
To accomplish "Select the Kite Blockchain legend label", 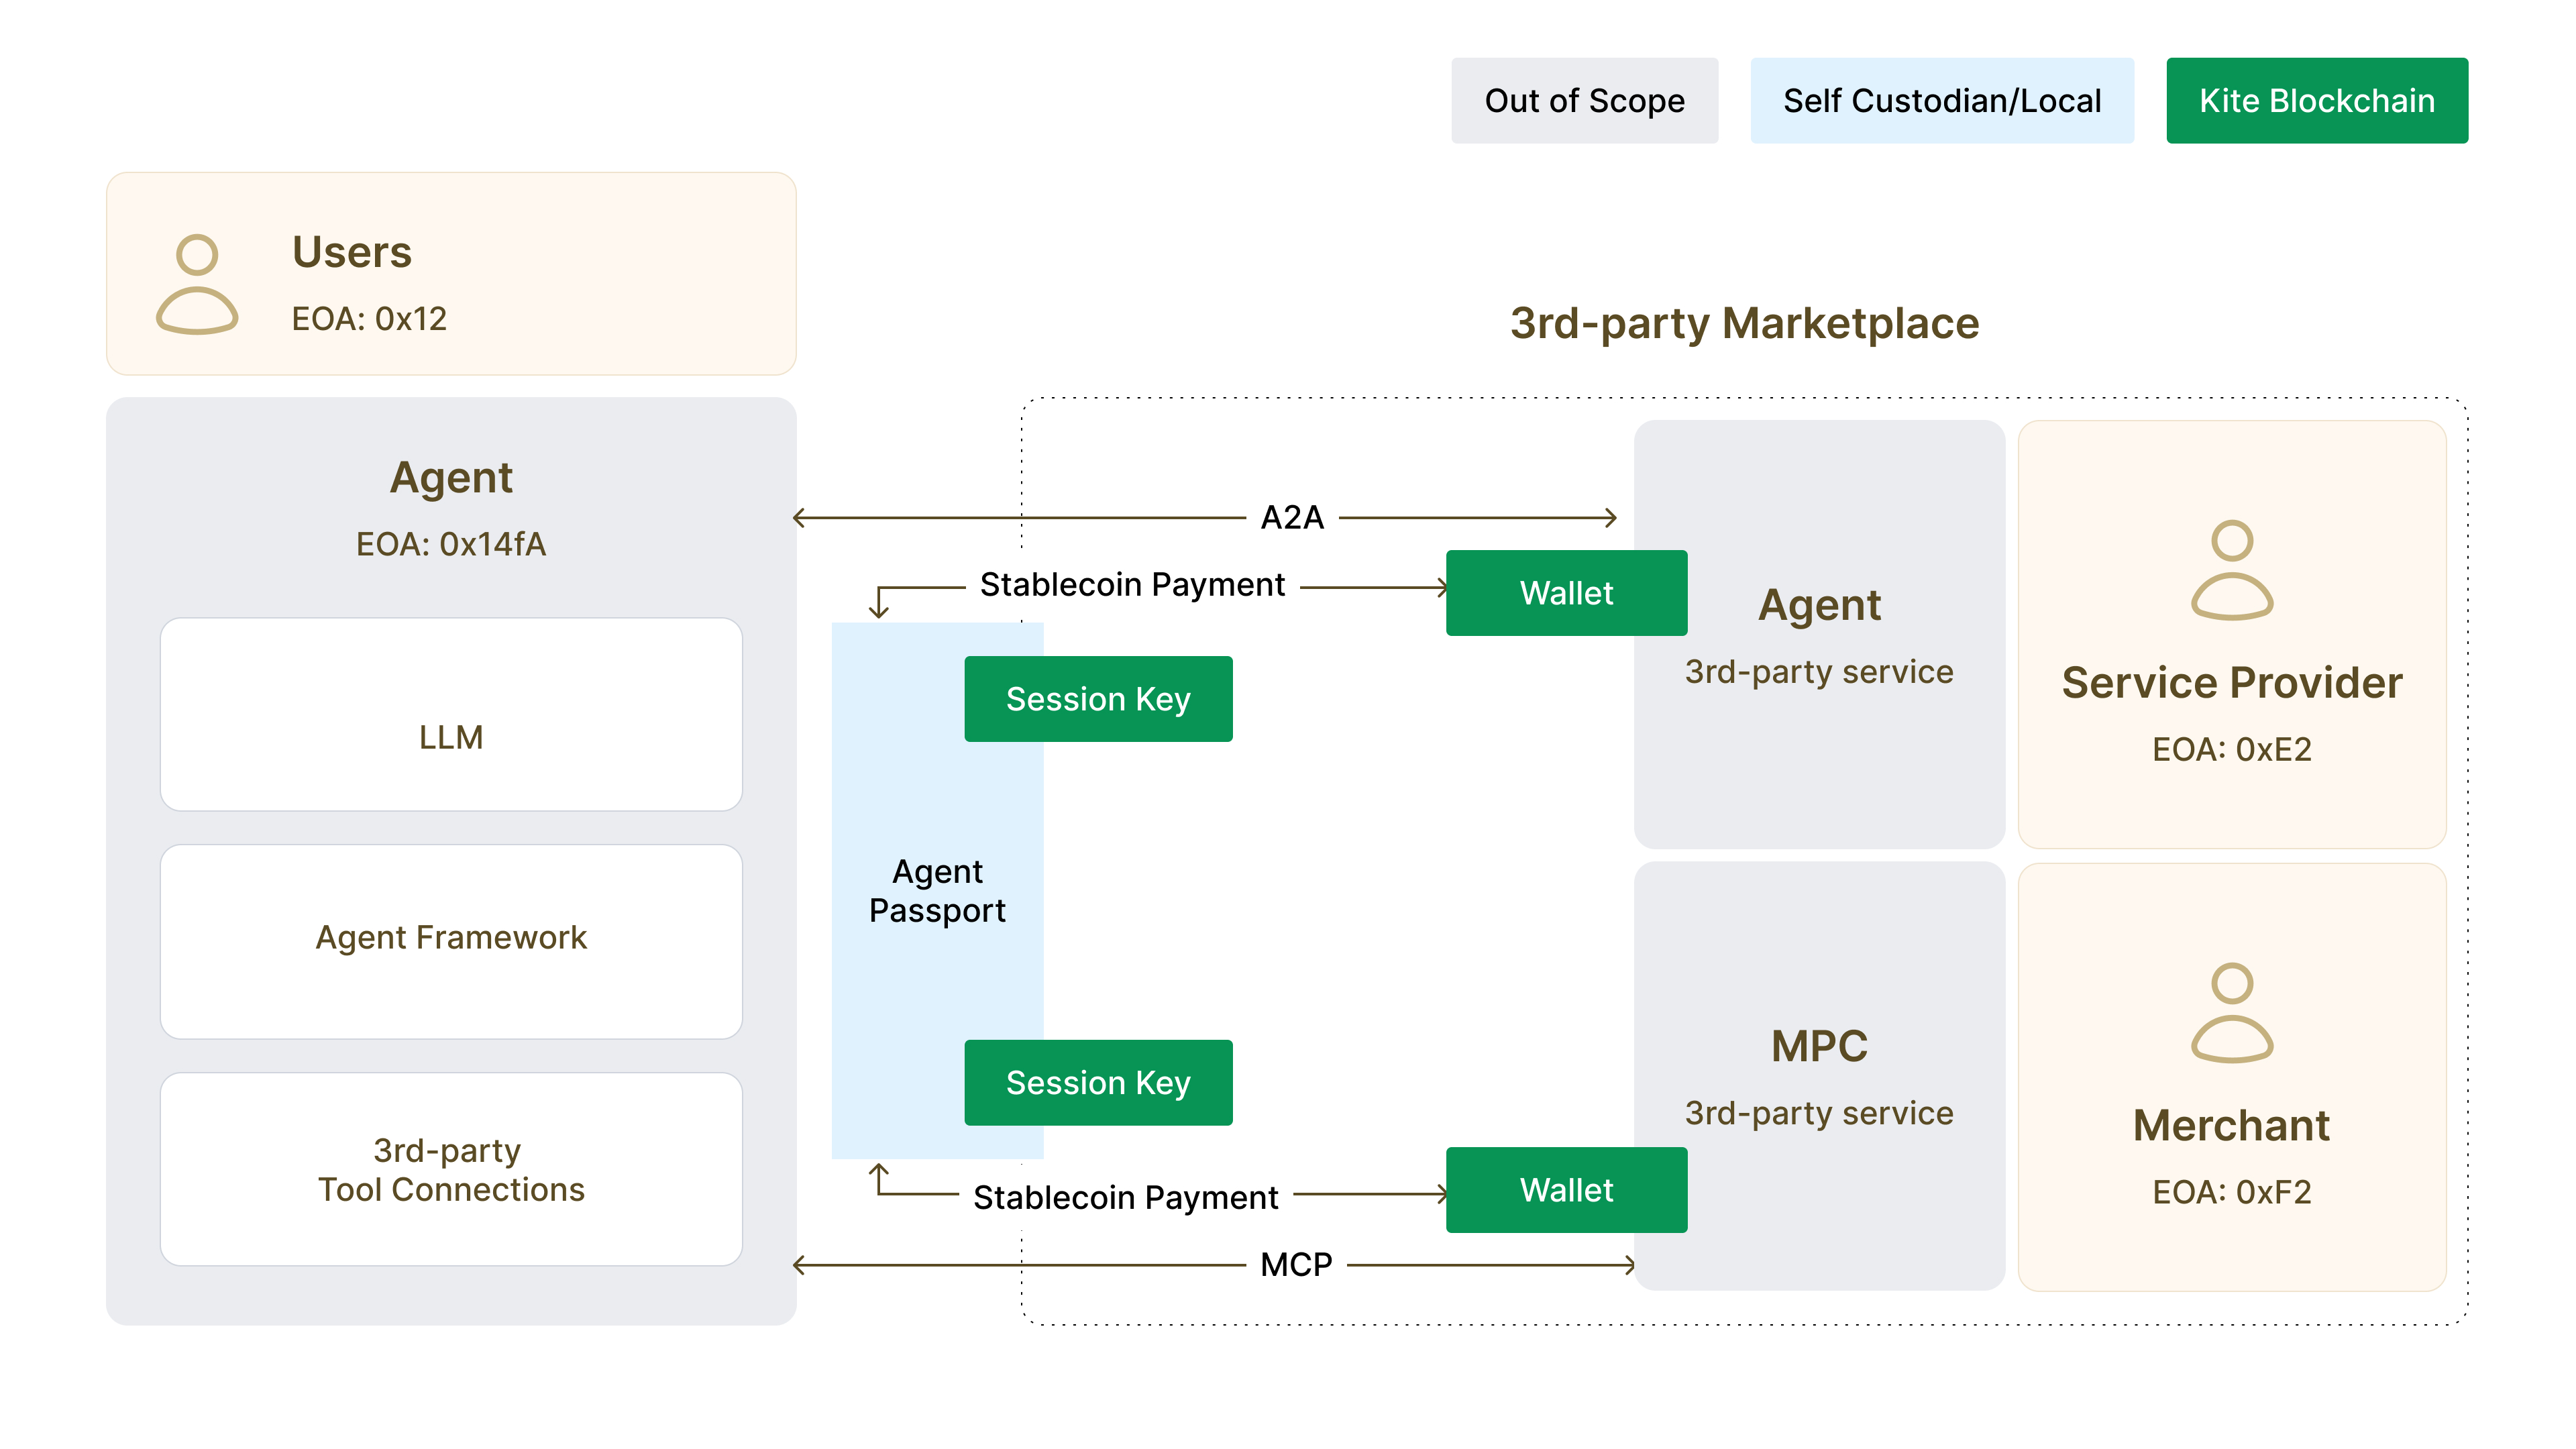I will point(2316,101).
